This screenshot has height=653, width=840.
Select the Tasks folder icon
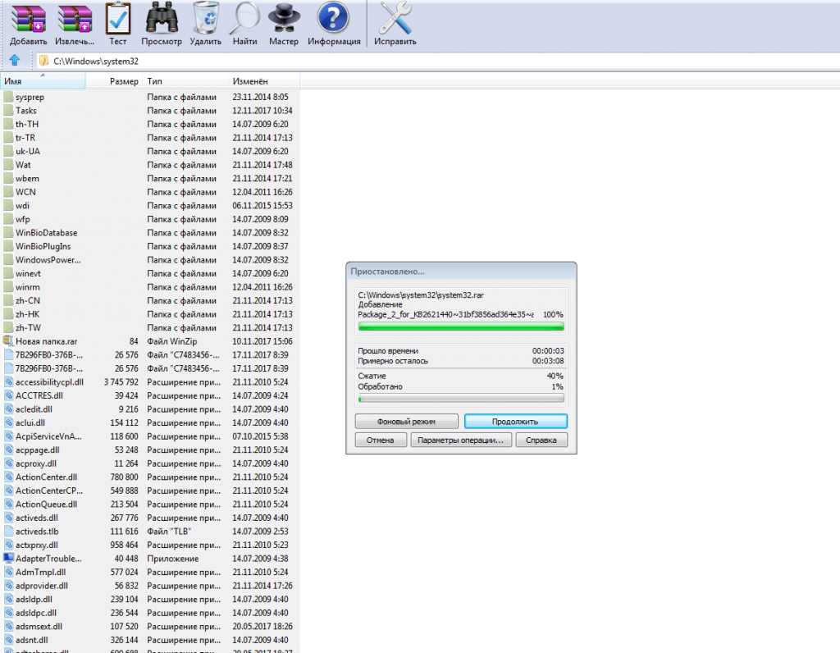tap(8, 111)
